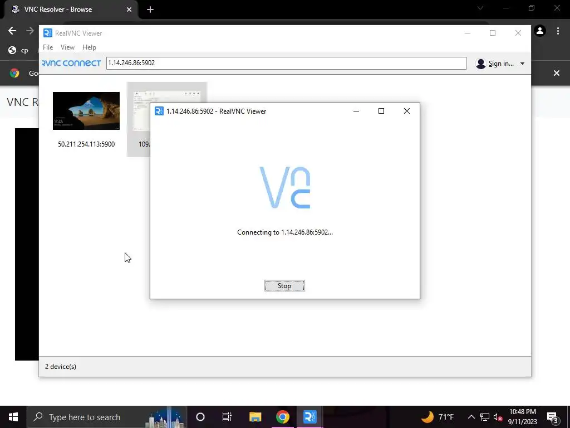
Task: Open the Chrome profile avatar icon
Action: pos(540,31)
